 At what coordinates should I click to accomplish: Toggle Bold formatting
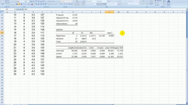17,4
